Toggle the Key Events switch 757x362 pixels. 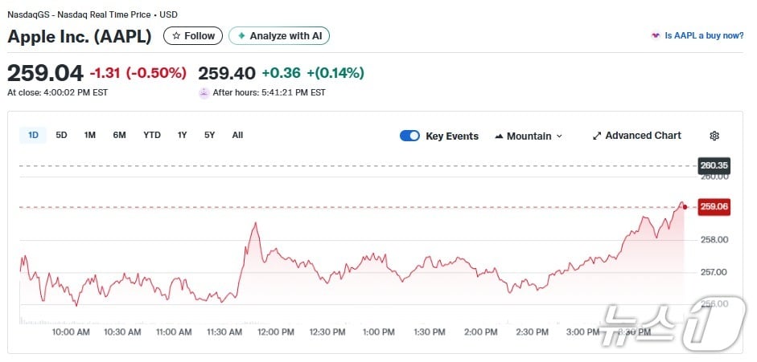(x=409, y=136)
